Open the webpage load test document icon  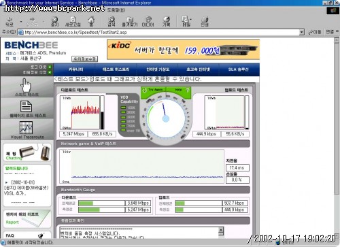coord(26,106)
